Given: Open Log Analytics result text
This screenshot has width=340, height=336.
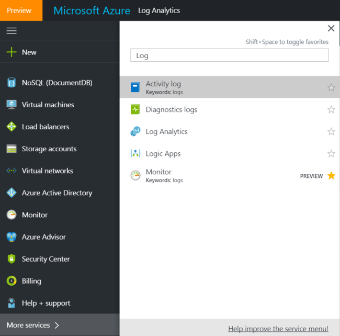Looking at the screenshot, I should (166, 132).
